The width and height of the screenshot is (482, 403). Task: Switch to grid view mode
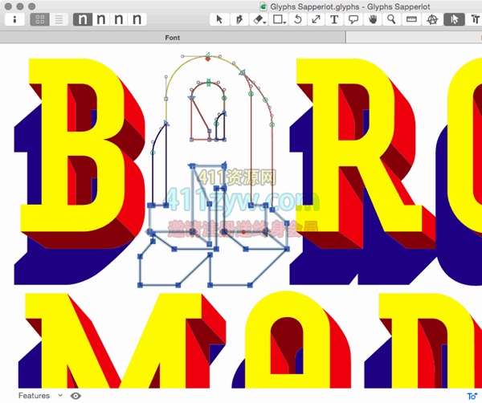point(39,19)
